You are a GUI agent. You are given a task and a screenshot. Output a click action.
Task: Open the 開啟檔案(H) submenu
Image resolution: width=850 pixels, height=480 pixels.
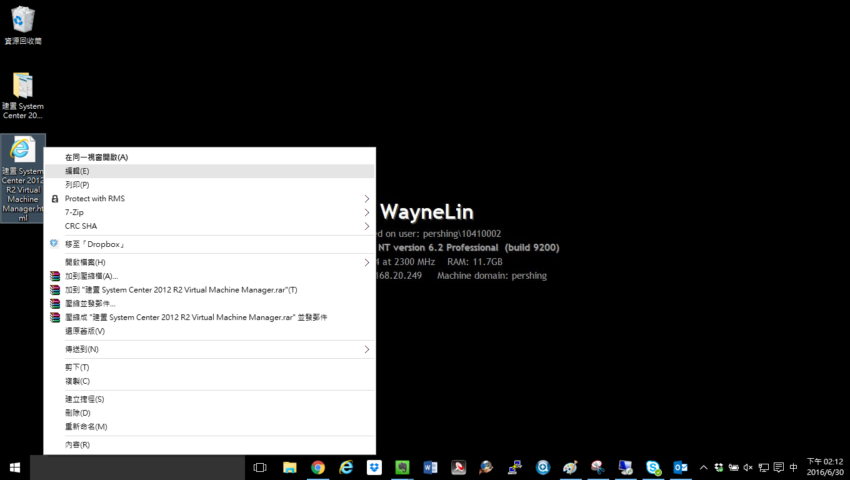tap(209, 262)
